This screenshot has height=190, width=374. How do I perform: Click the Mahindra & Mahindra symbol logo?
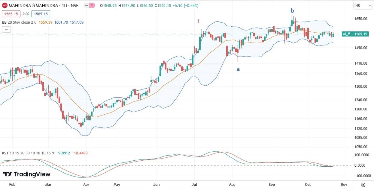5,6
